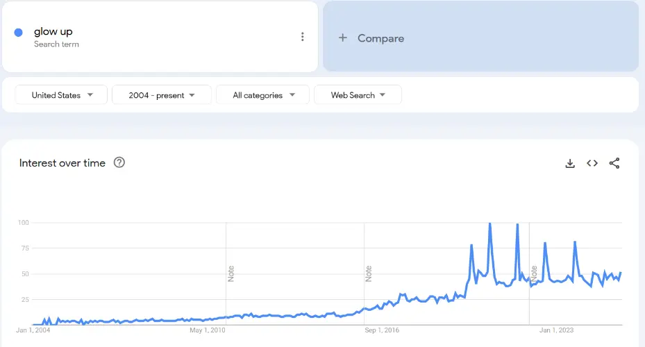
Task: Click the highest peak on the trend line
Action: [490, 224]
